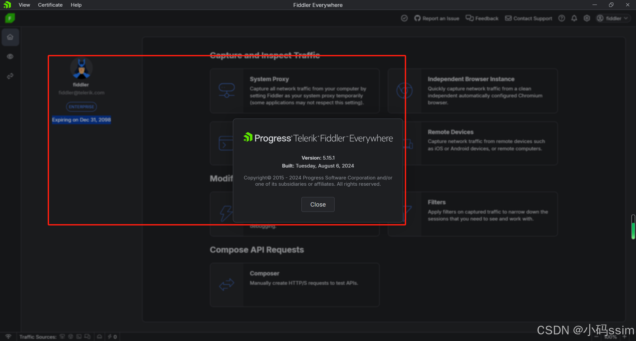The image size is (636, 341).
Task: Open the System Proxy card
Action: [294, 91]
